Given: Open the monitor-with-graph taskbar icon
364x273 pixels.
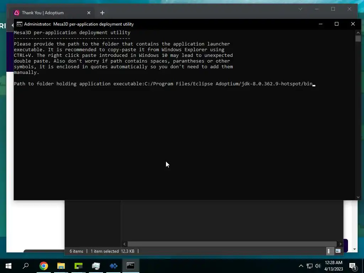Looking at the screenshot, I should click(x=96, y=266).
